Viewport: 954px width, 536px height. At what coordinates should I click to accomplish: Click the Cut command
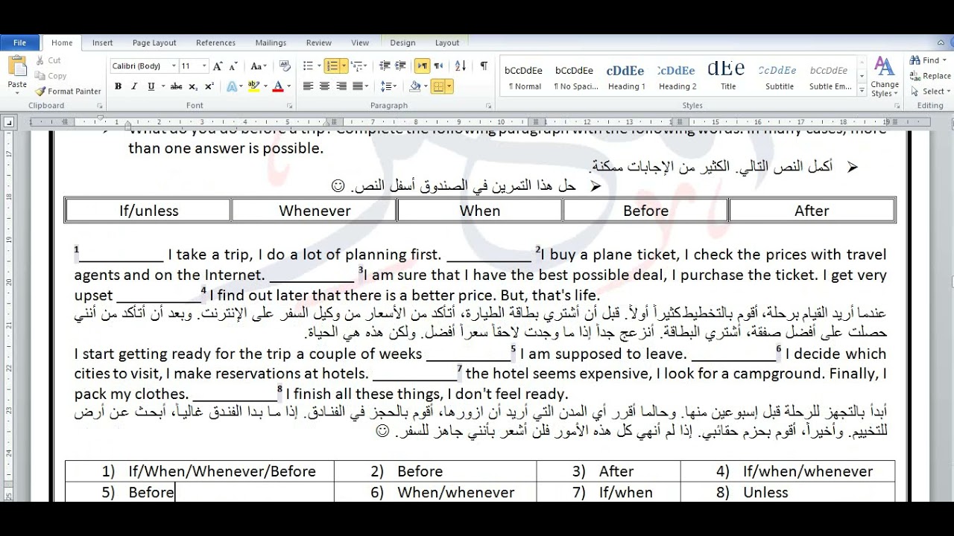[48, 60]
